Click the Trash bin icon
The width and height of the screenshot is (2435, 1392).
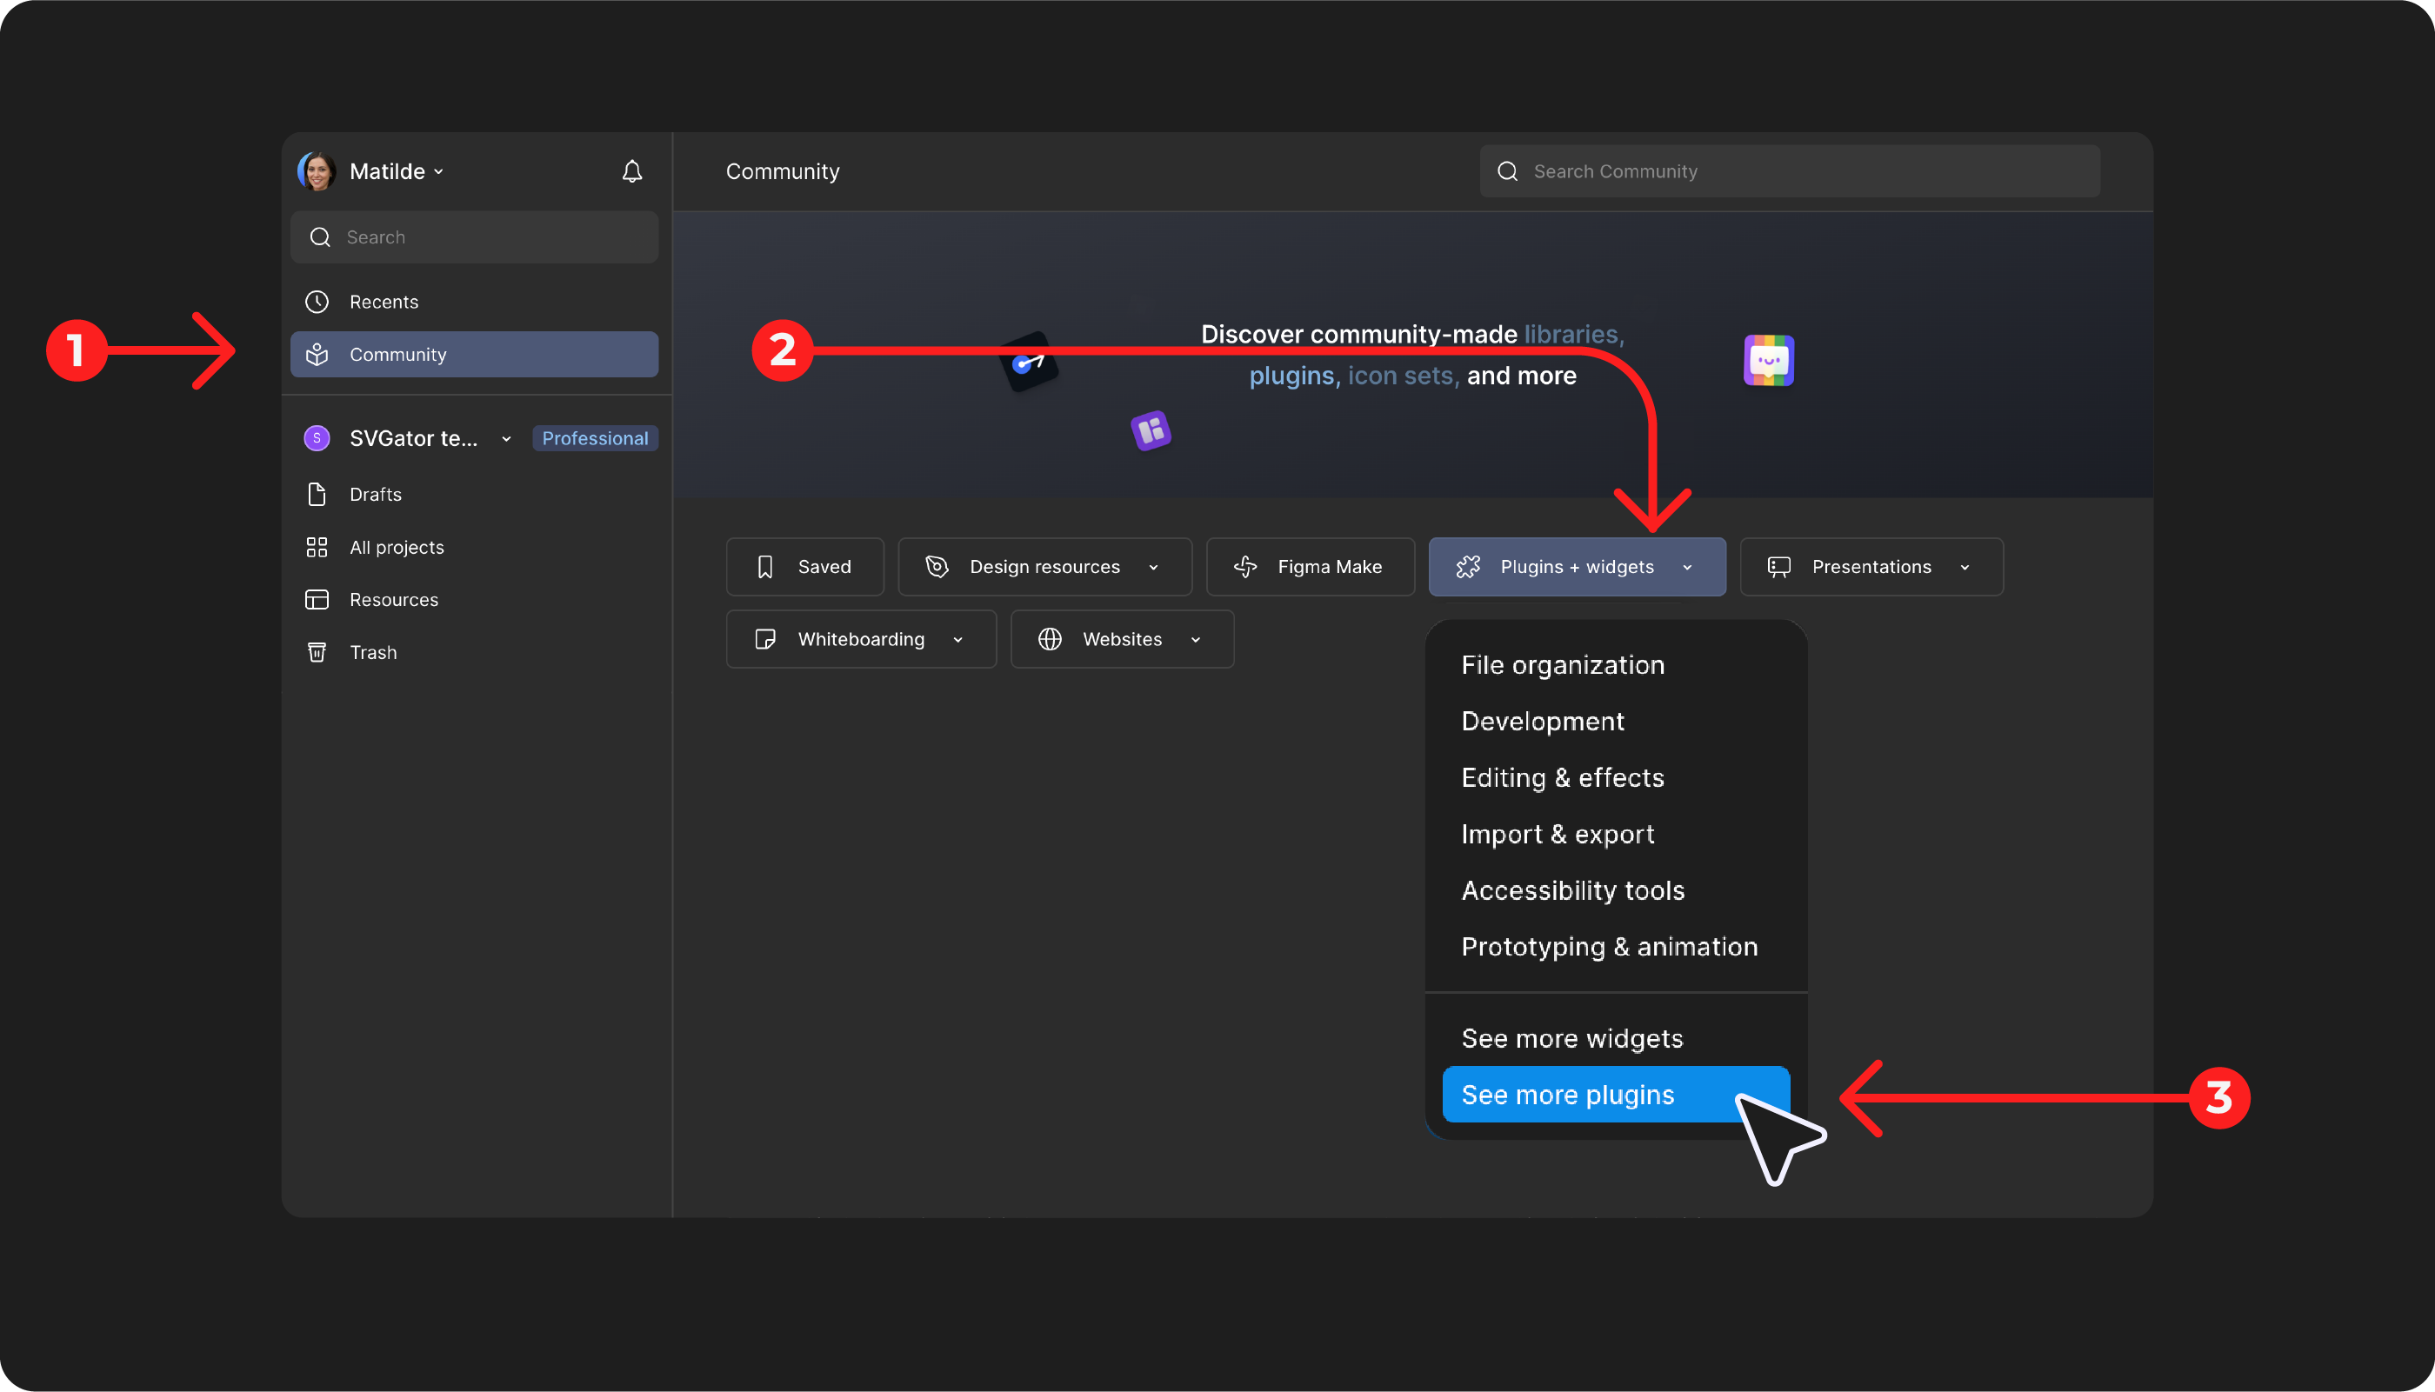(x=317, y=652)
